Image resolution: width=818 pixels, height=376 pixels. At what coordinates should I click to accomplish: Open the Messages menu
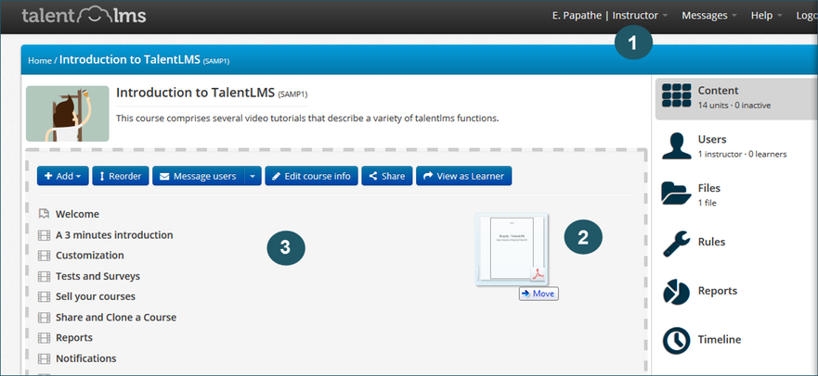(x=709, y=16)
